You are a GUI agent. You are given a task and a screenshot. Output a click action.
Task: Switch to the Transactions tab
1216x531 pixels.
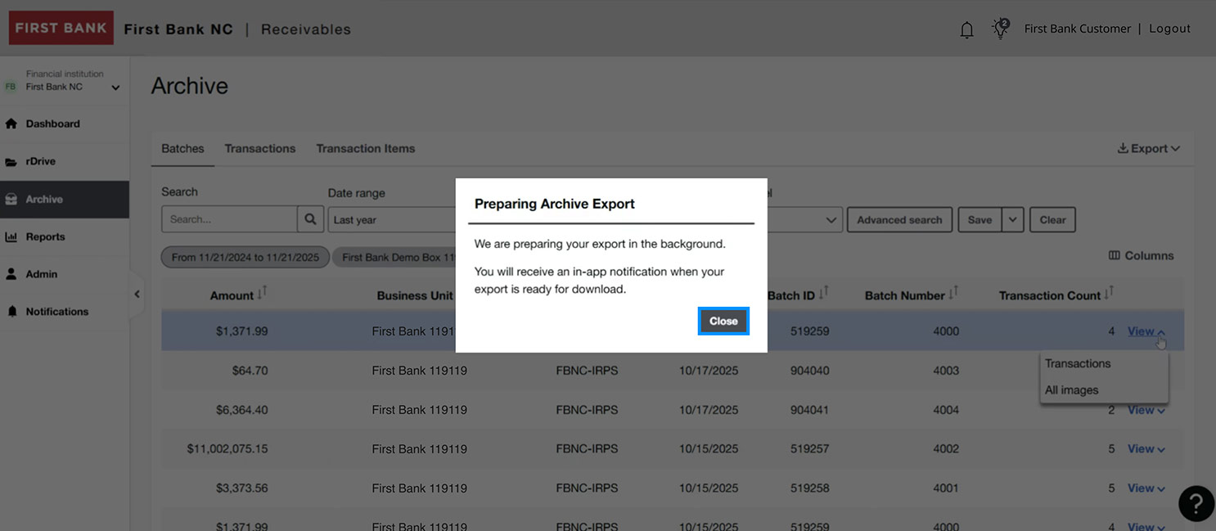pyautogui.click(x=259, y=149)
